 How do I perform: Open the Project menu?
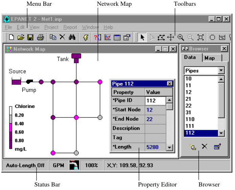(x=51, y=27)
